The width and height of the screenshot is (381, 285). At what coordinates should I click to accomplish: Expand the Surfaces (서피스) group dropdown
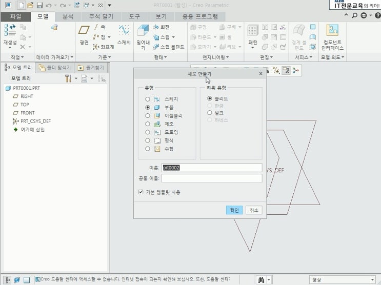pyautogui.click(x=304, y=57)
